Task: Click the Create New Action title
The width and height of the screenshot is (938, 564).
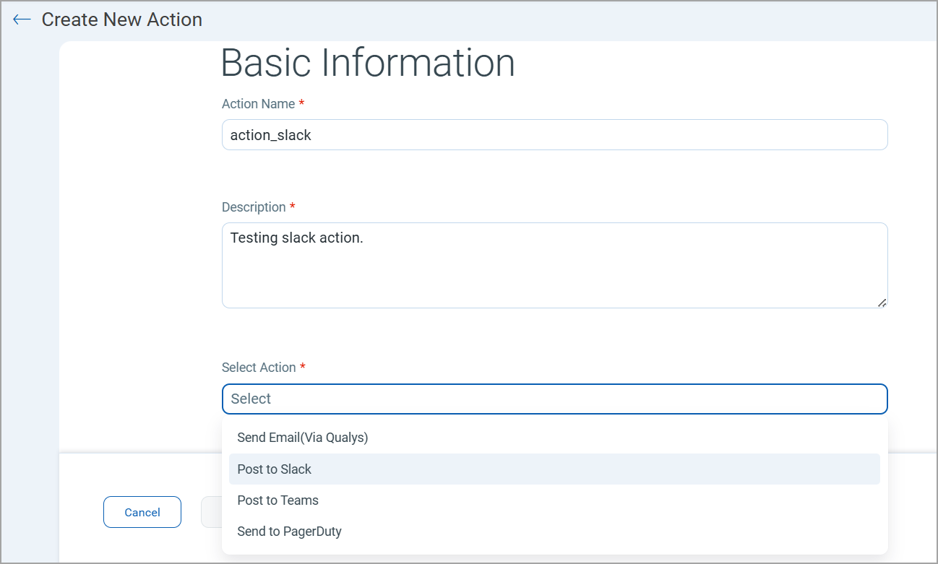Action: pos(122,19)
